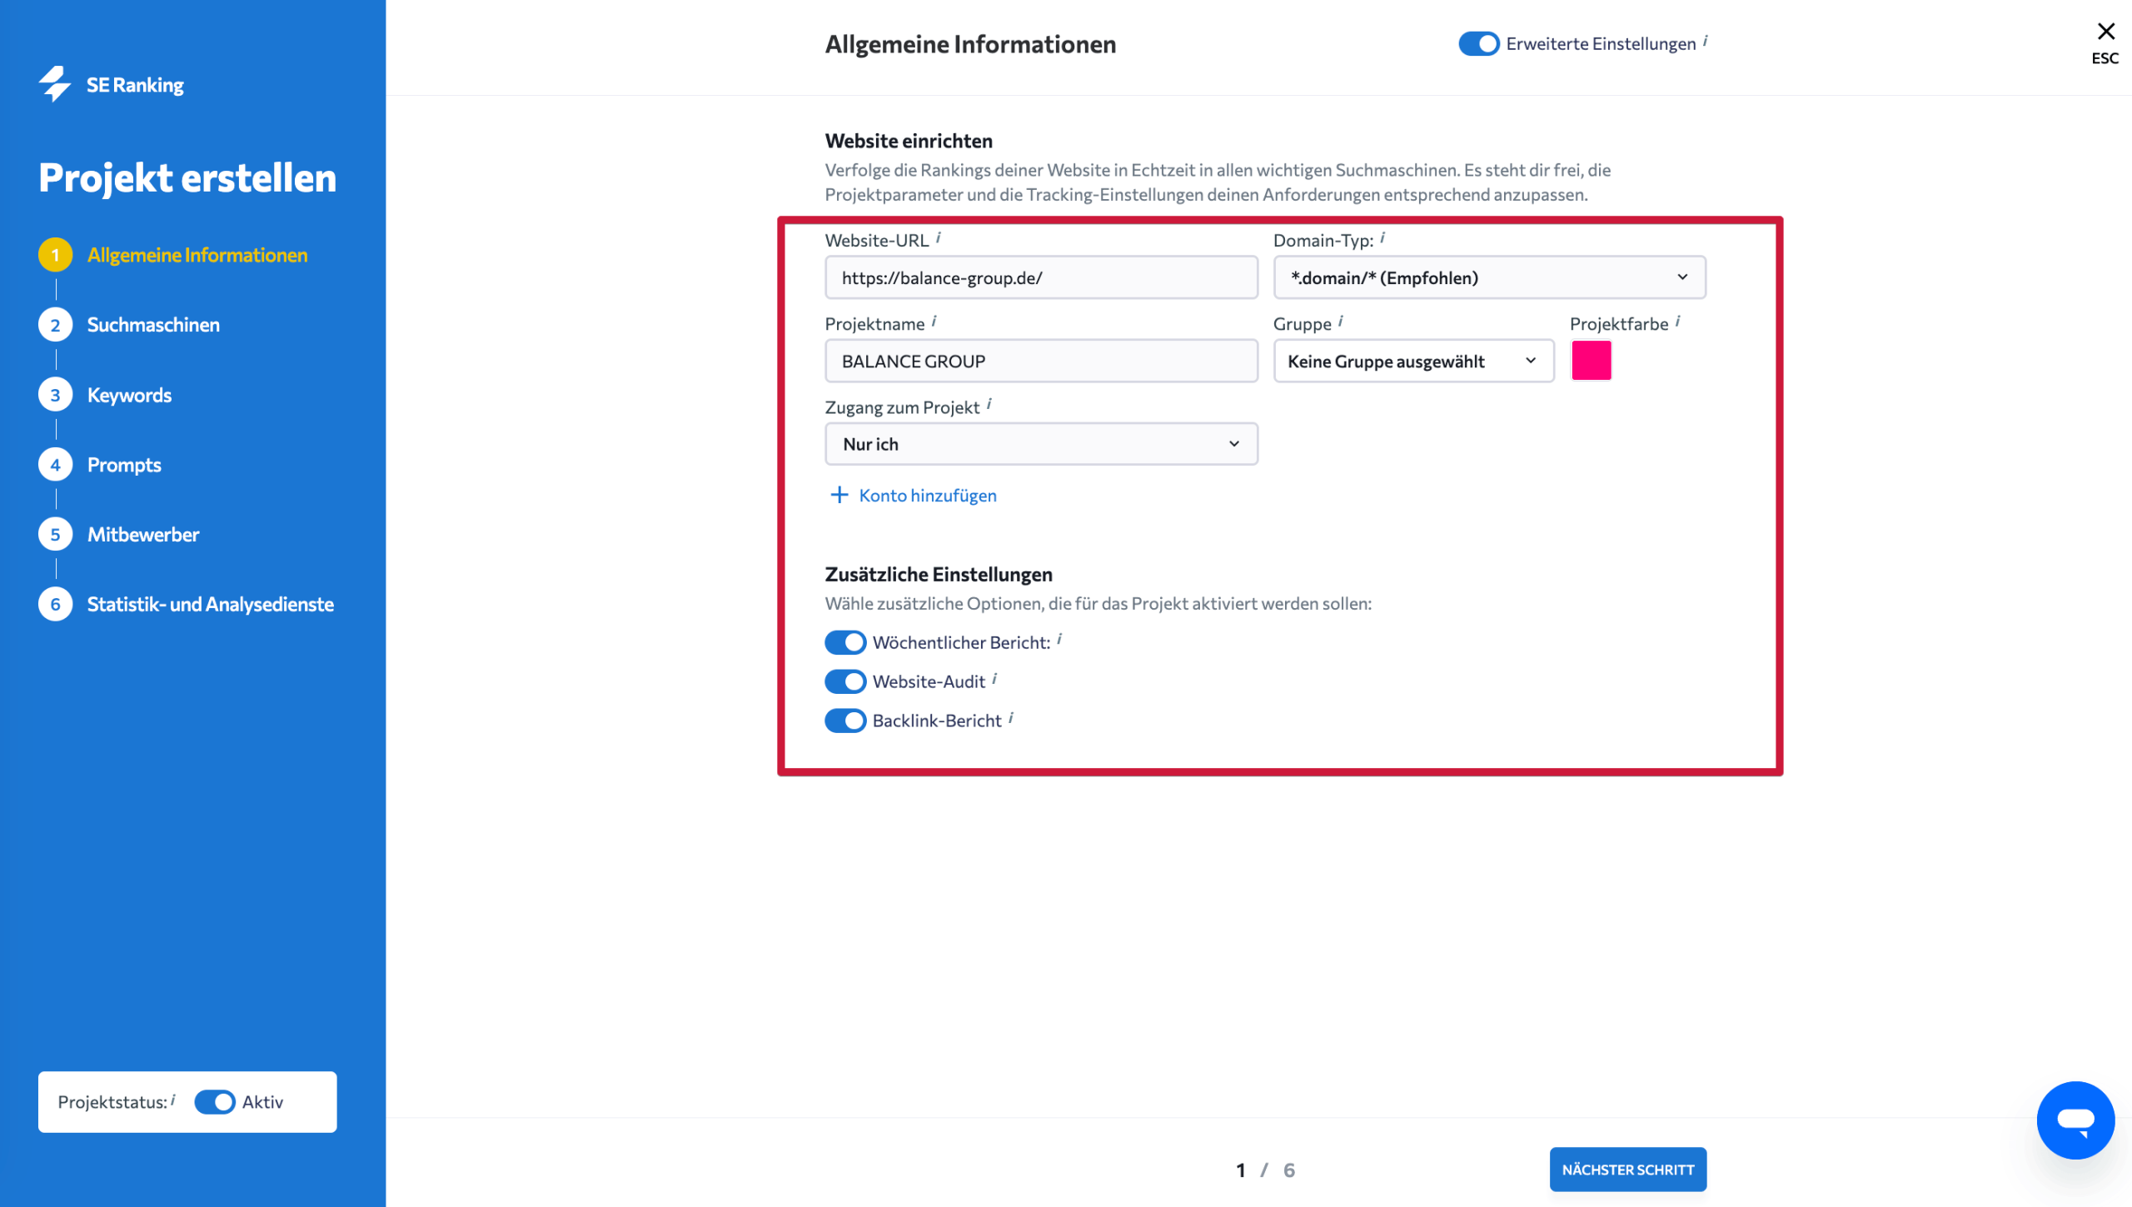Screen dimensions: 2132x1207
Task: Click into the Website-URL field
Action: pyautogui.click(x=1041, y=277)
